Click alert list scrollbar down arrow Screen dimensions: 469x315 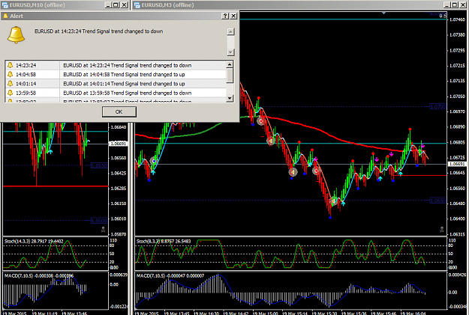(230, 98)
